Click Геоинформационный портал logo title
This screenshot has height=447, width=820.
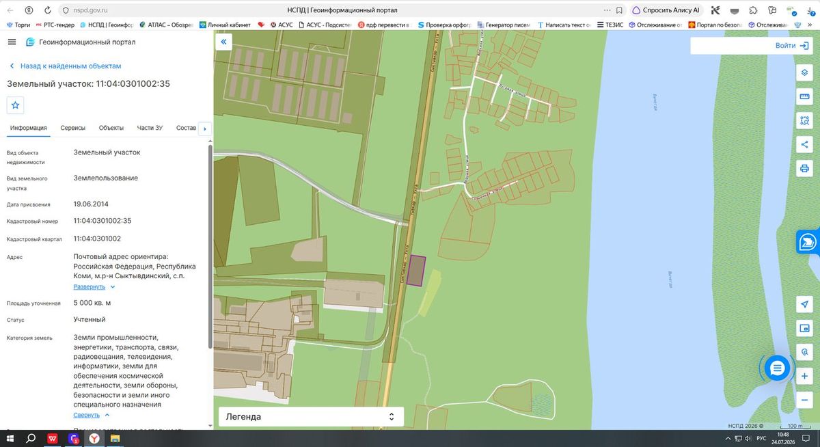[81, 42]
